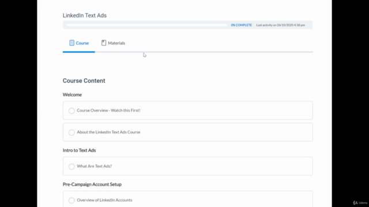
Task: Click the Welcome section heading
Action: [72, 94]
